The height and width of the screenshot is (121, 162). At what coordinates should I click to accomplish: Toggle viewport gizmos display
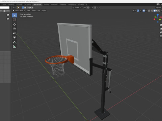[138, 11]
